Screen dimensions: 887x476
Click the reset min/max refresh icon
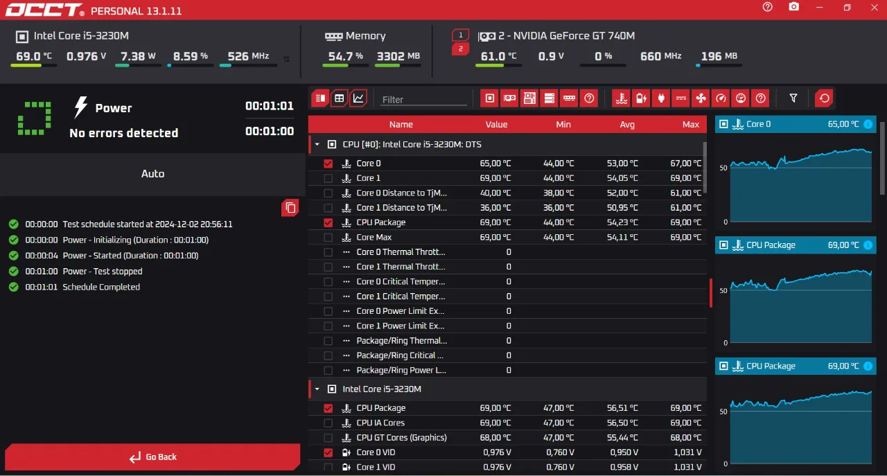click(824, 98)
